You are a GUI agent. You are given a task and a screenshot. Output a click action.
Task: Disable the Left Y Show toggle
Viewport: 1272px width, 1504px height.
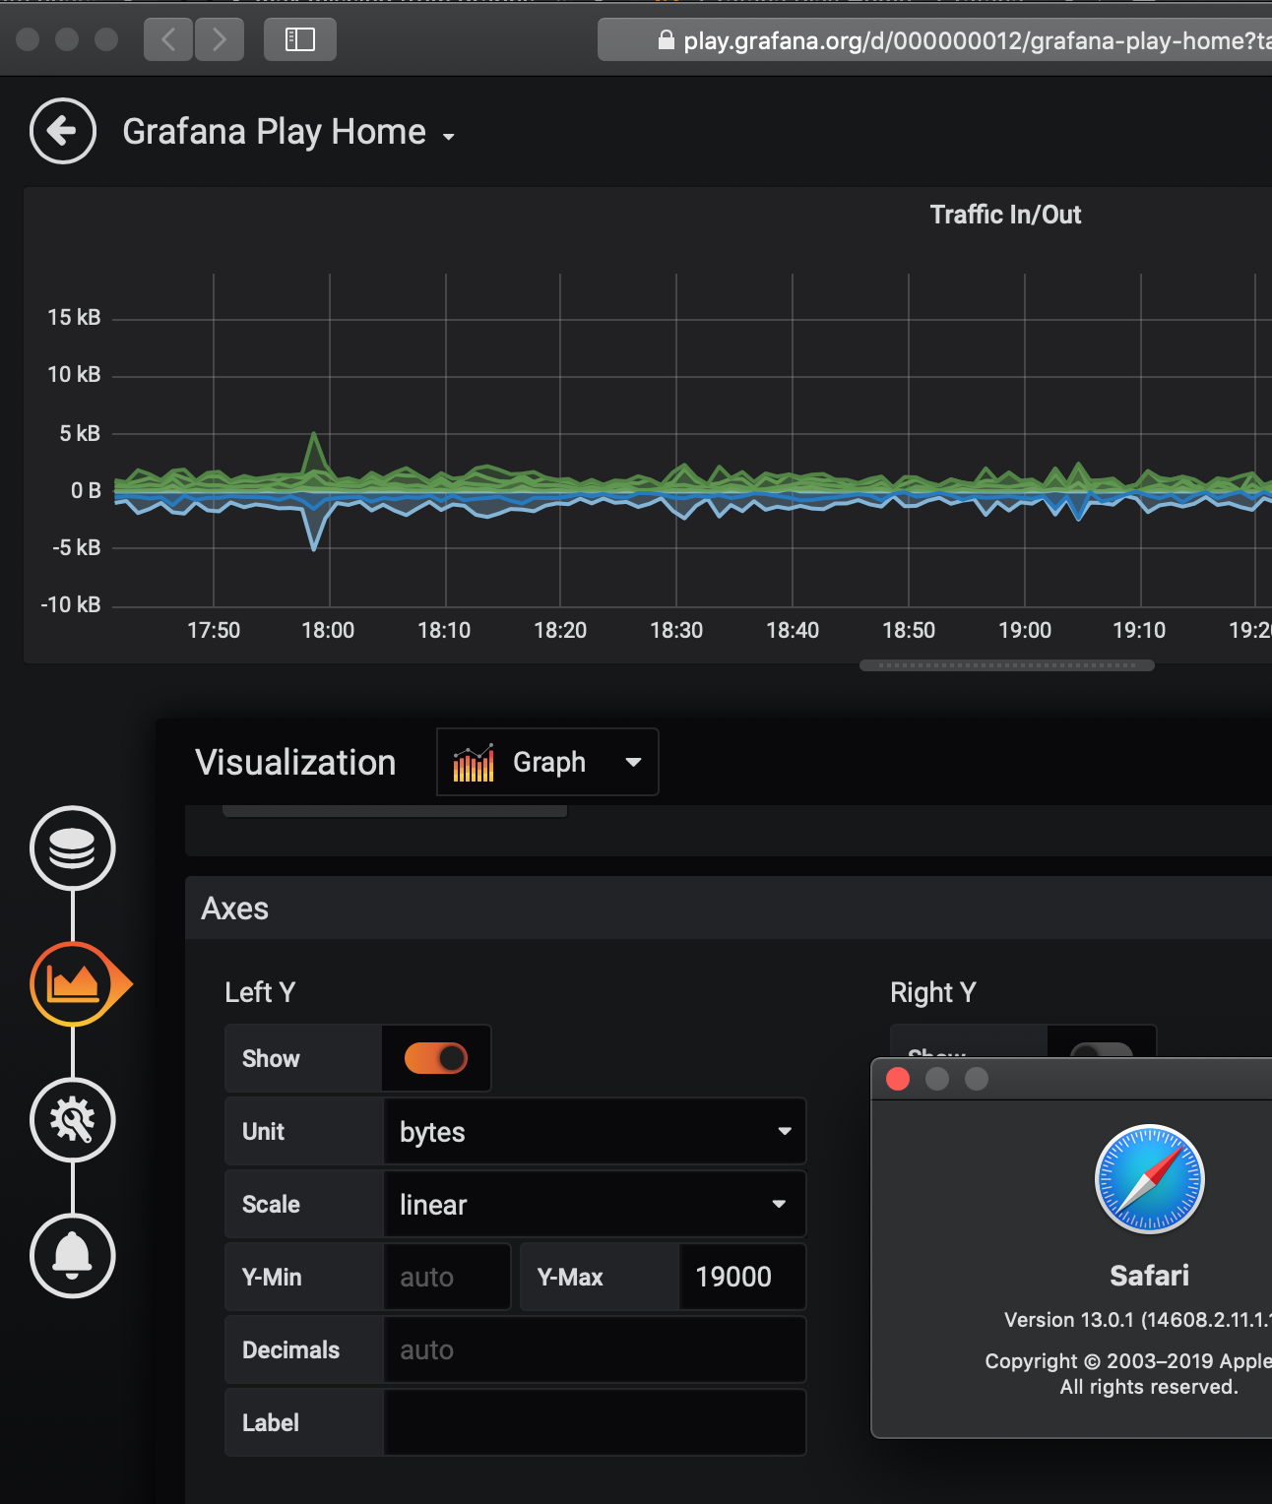[435, 1058]
